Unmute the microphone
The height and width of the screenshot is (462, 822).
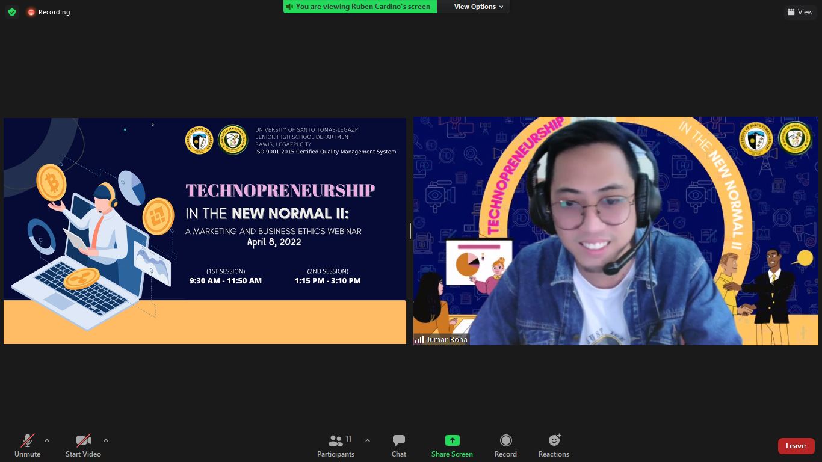coord(27,446)
